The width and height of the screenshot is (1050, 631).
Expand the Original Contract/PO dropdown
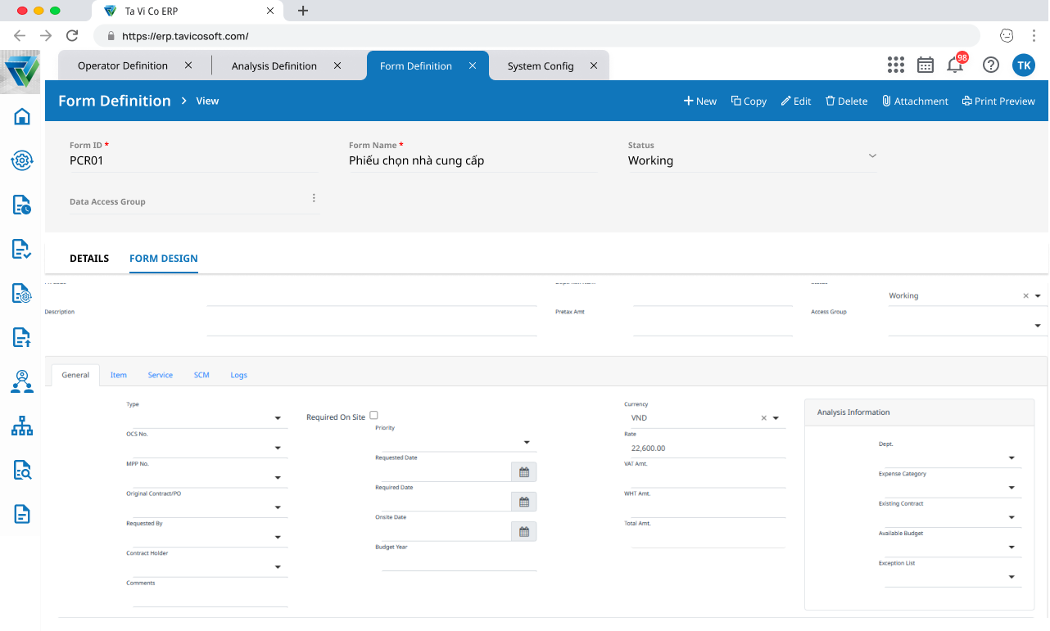click(x=278, y=508)
